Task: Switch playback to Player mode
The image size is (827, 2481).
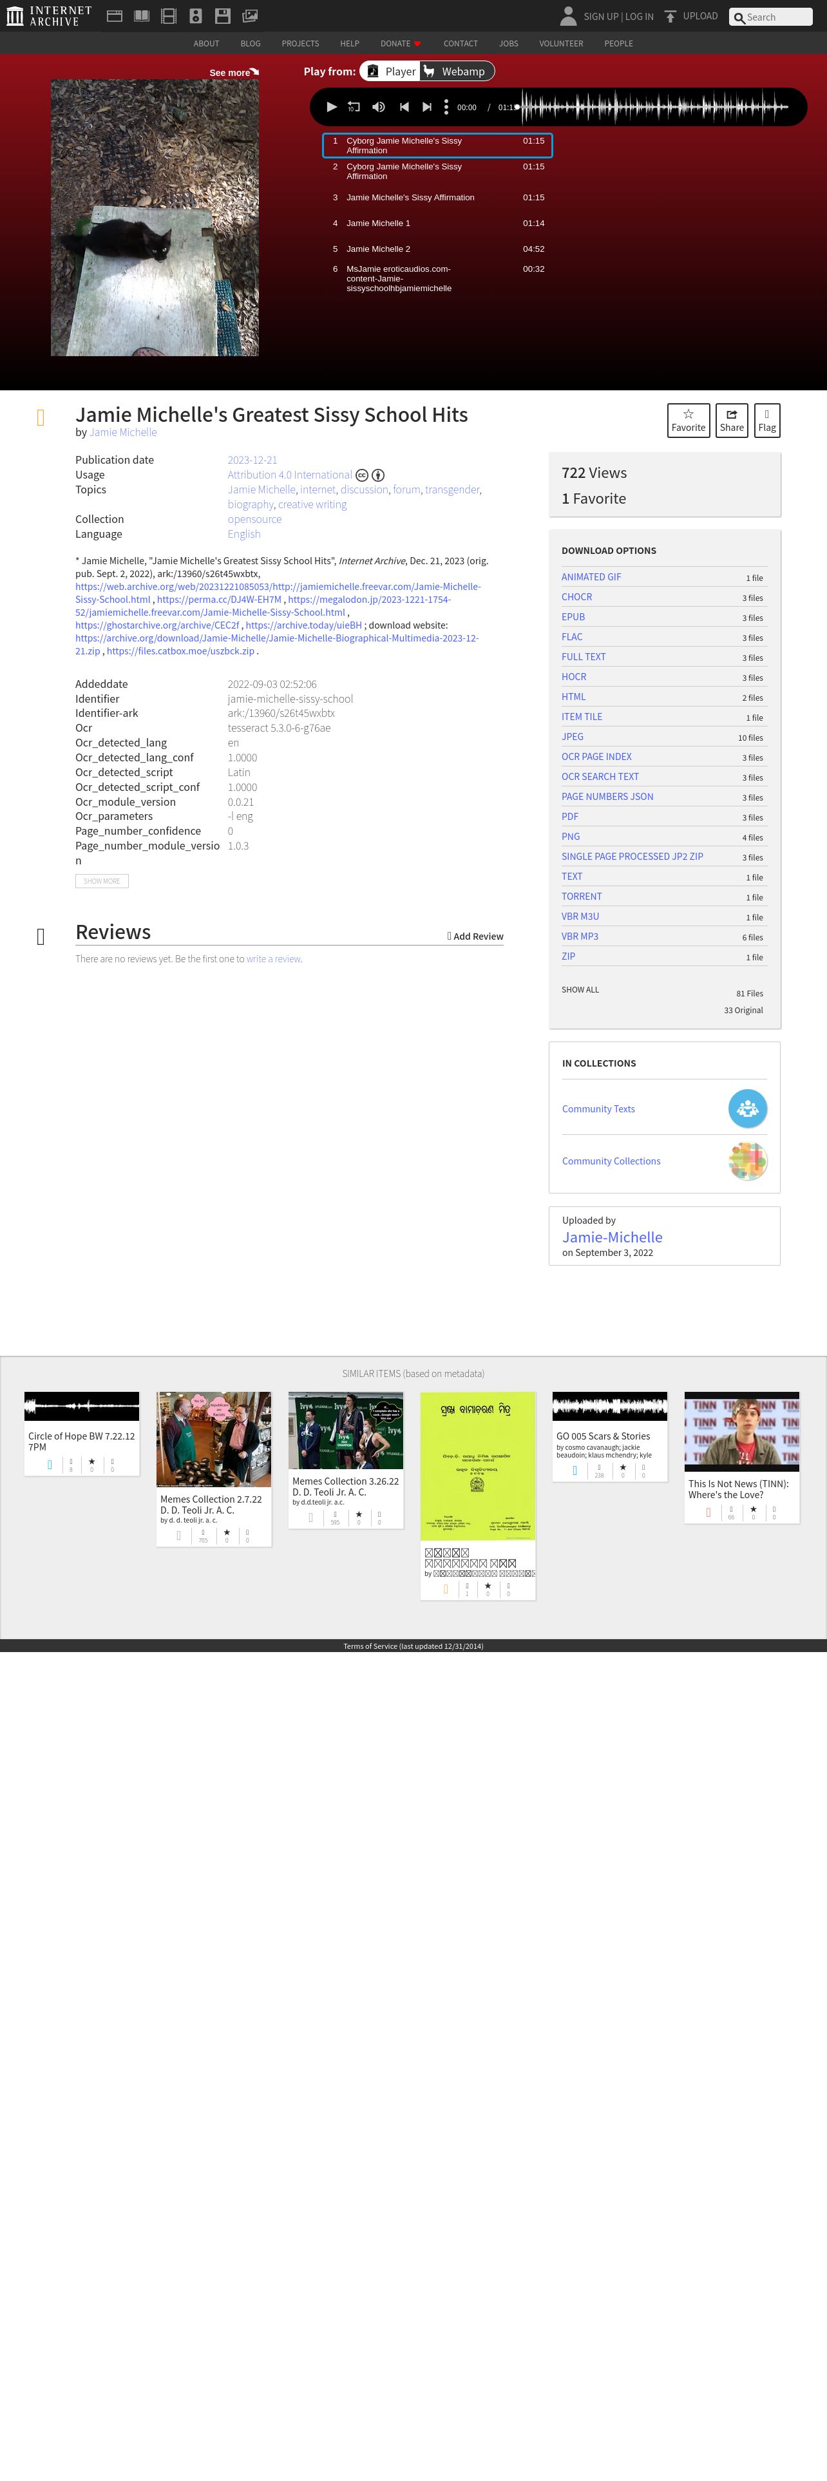Action: tap(390, 71)
